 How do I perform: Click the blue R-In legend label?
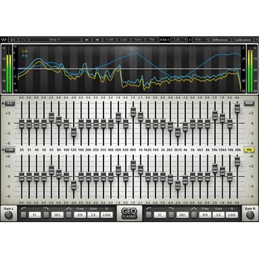tap(25, 56)
